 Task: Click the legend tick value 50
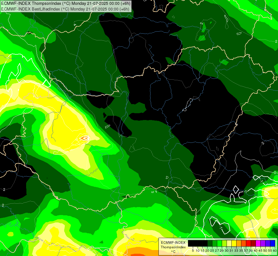coord(266,251)
